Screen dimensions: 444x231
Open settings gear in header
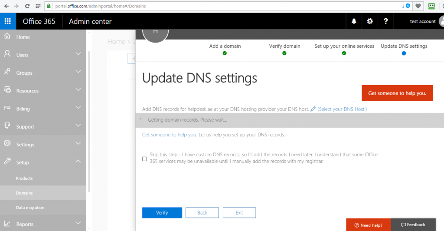369,21
